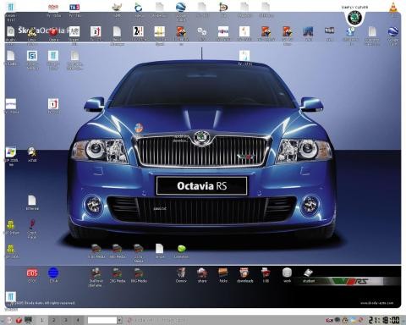Switch to virtual desktop 4 in pager

(x=78, y=320)
